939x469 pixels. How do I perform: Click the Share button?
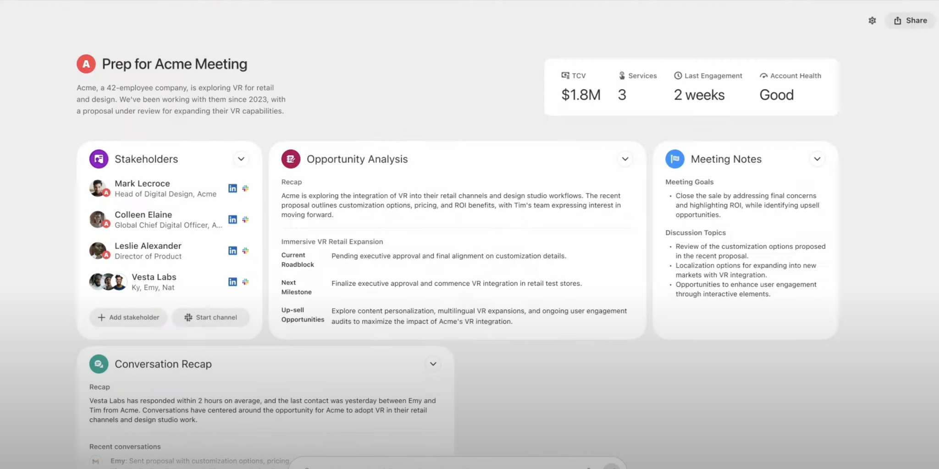tap(910, 21)
